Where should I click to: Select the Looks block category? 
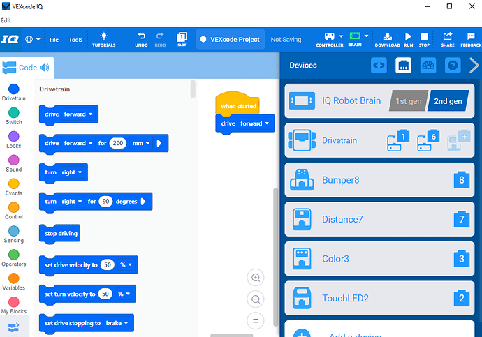point(14,140)
